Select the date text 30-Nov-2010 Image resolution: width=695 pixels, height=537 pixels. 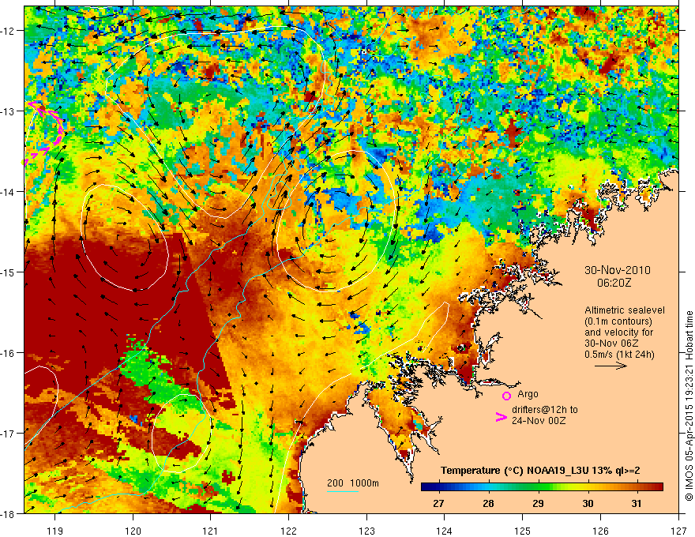click(x=618, y=270)
